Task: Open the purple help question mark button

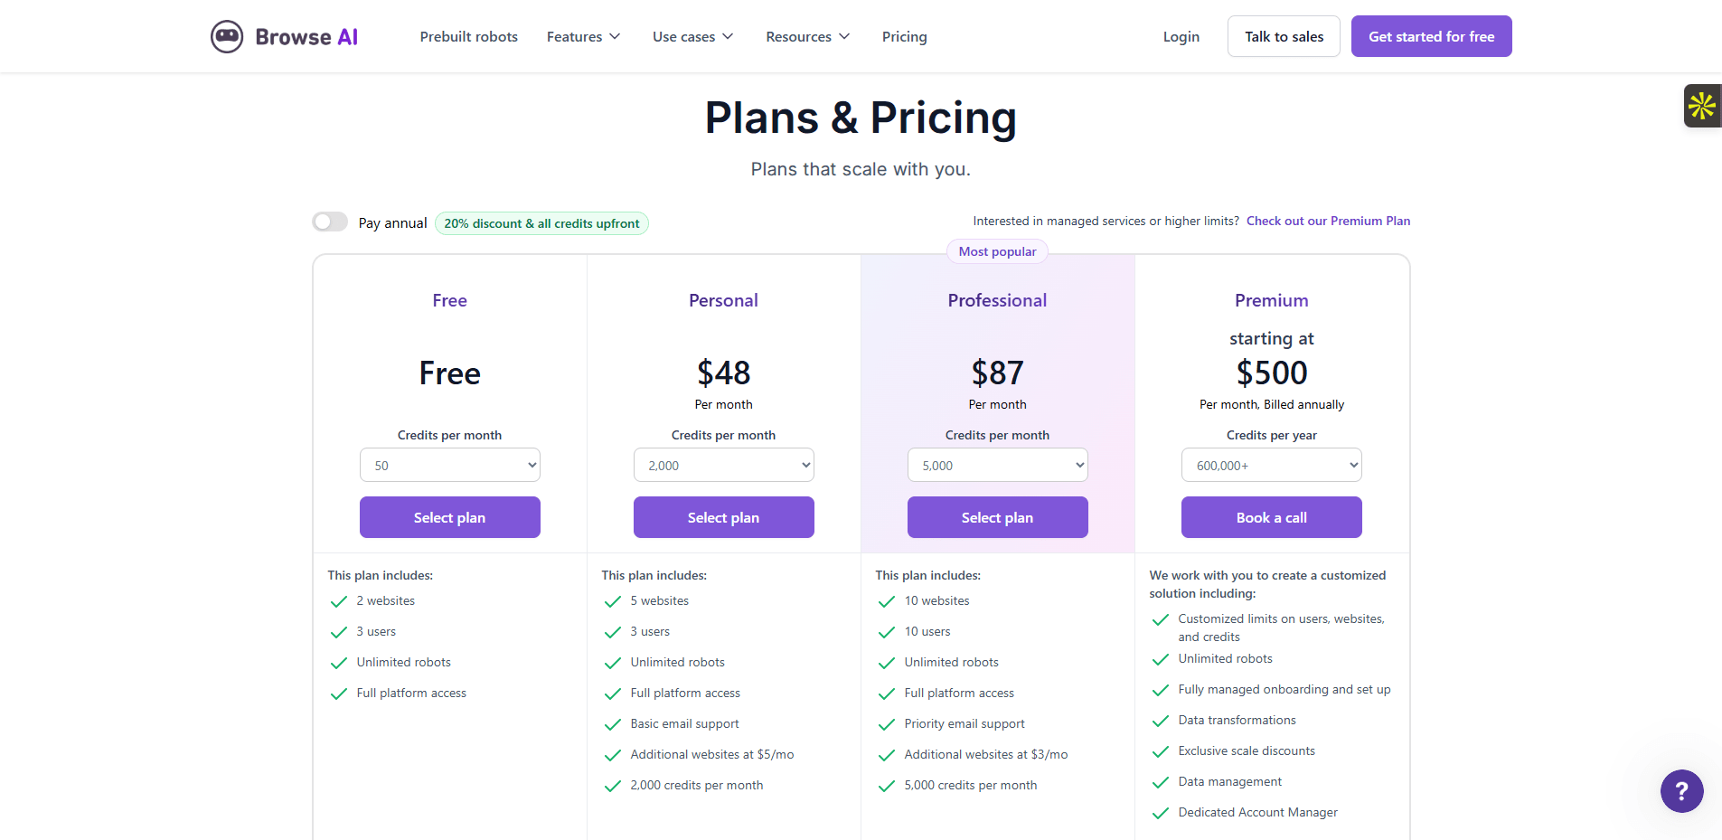Action: click(1681, 791)
